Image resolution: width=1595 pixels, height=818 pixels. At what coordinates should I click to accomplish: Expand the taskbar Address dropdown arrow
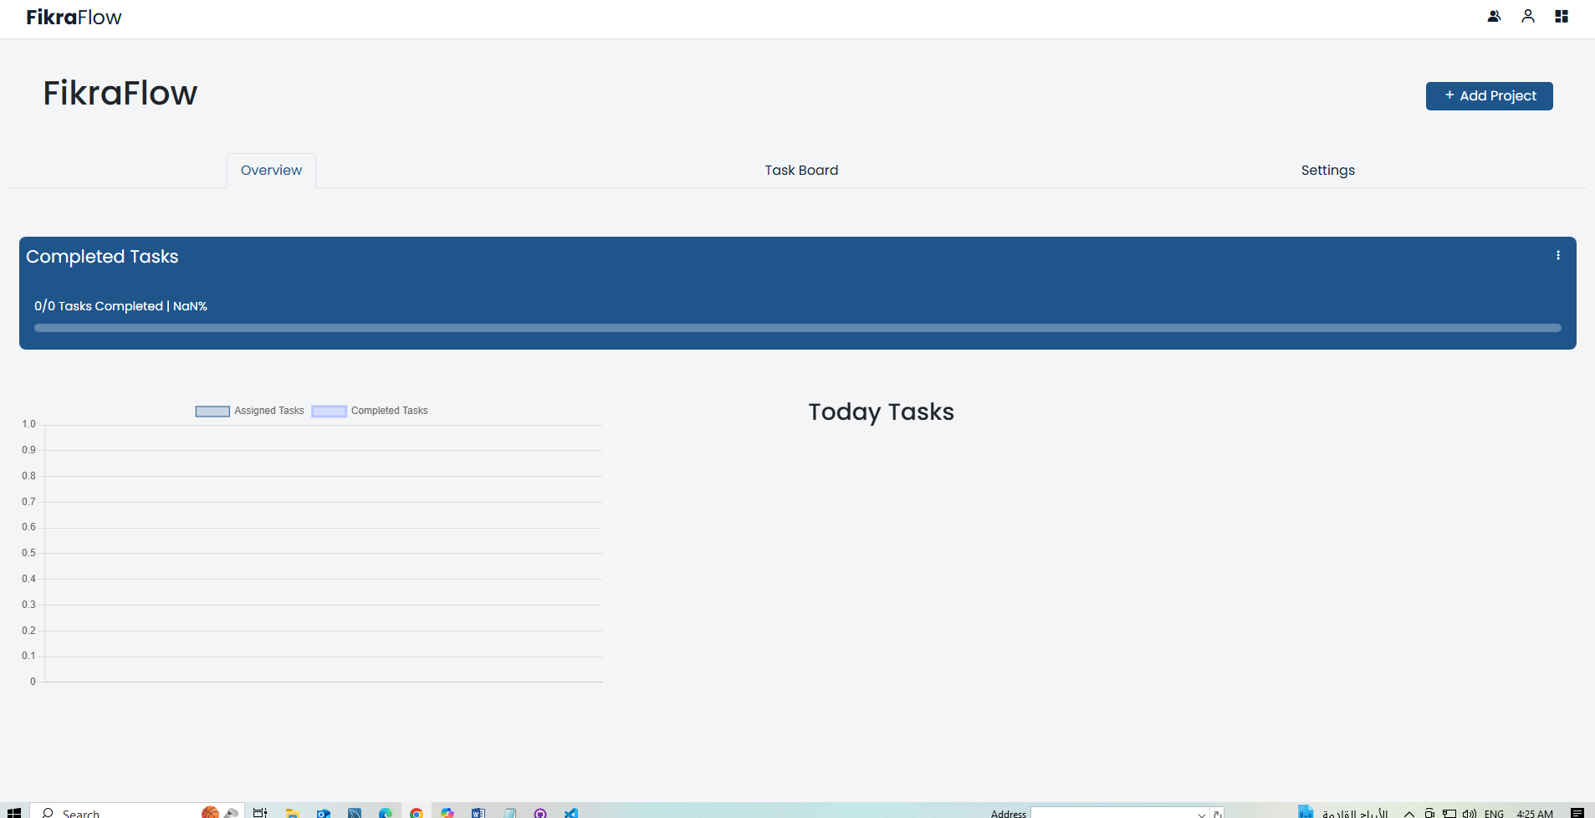(x=1201, y=814)
